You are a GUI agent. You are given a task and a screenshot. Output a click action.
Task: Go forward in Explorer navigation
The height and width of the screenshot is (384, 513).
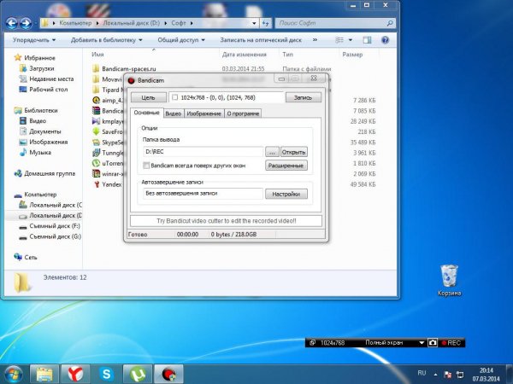[x=26, y=23]
